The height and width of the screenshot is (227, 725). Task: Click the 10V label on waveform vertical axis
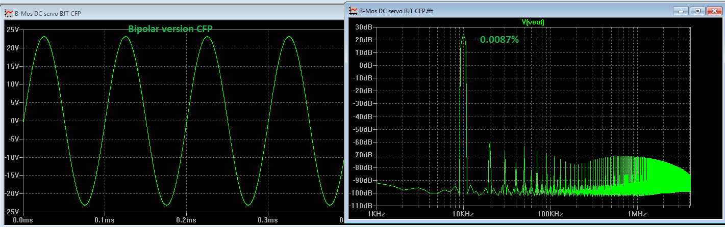tap(13, 84)
